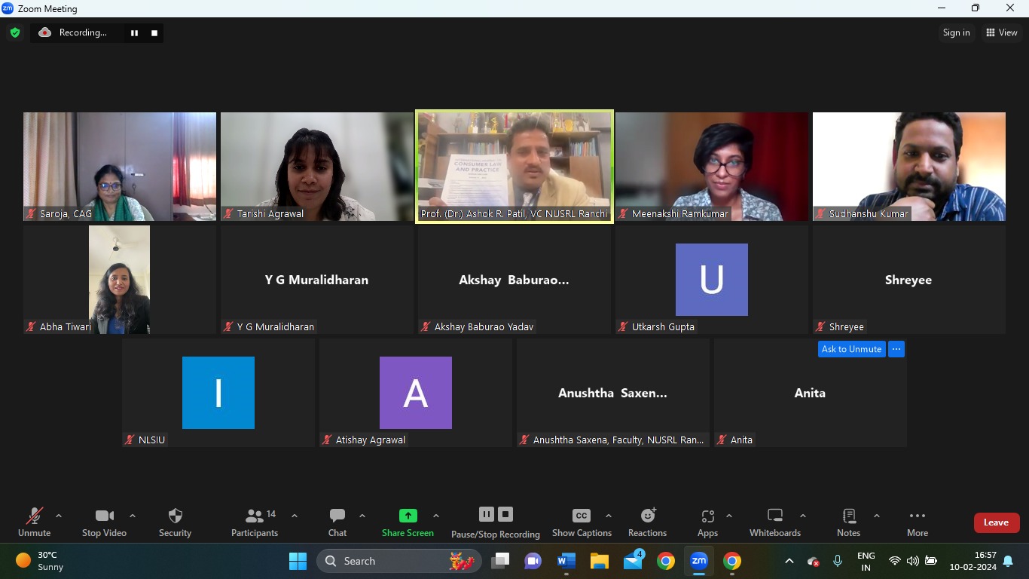1029x579 pixels.
Task: Stop the recording from the top bar
Action: pos(154,33)
